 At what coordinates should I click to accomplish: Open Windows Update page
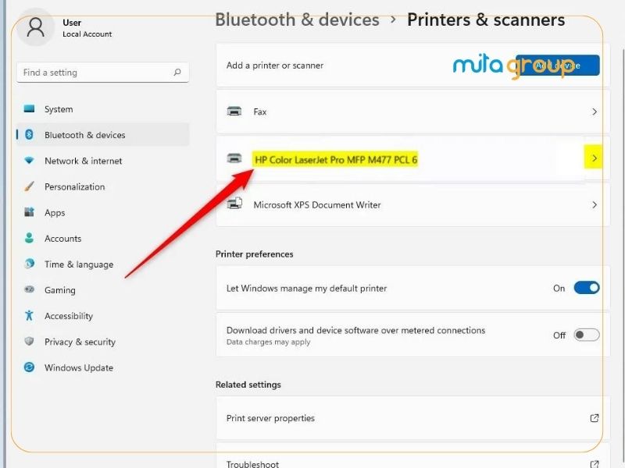tap(102, 367)
